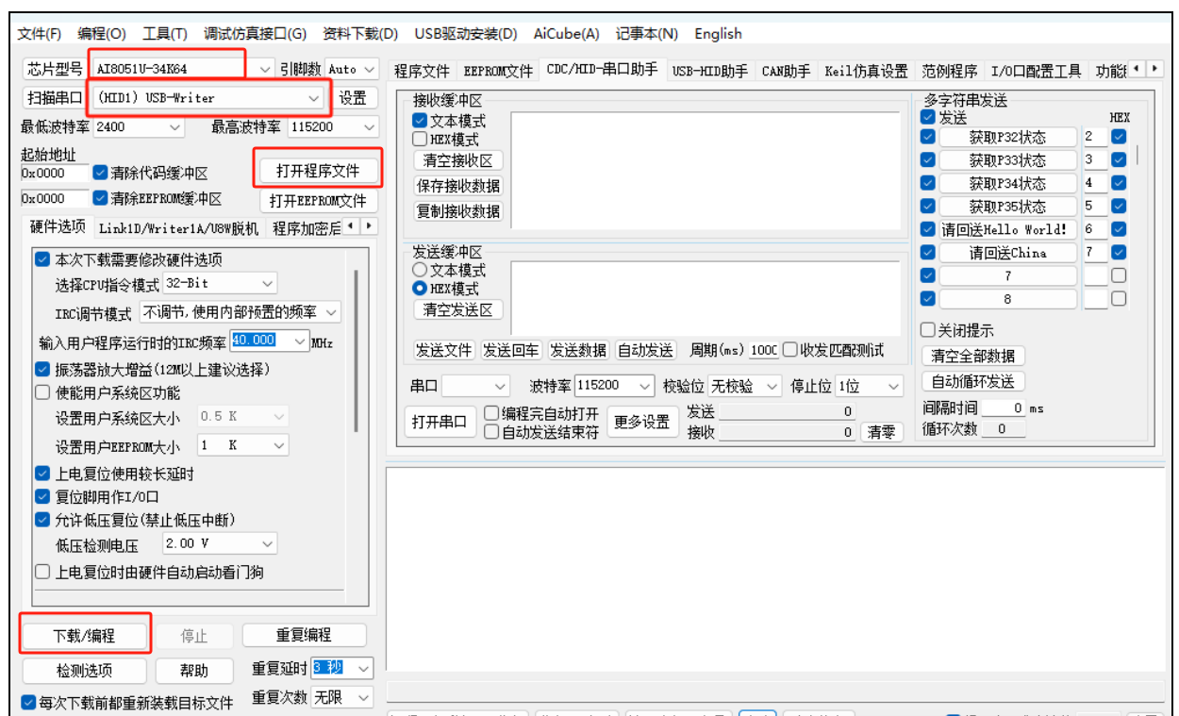Check 使能用户系统区功能 option

(x=43, y=392)
